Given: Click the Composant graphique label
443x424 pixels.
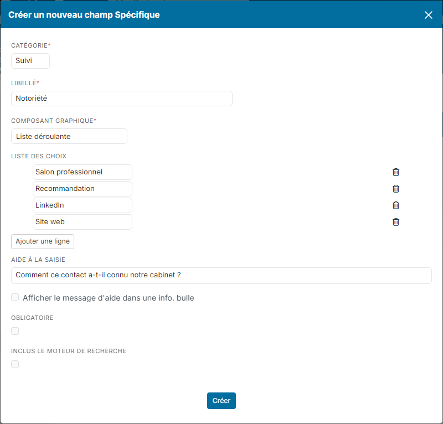Looking at the screenshot, I should tap(54, 121).
